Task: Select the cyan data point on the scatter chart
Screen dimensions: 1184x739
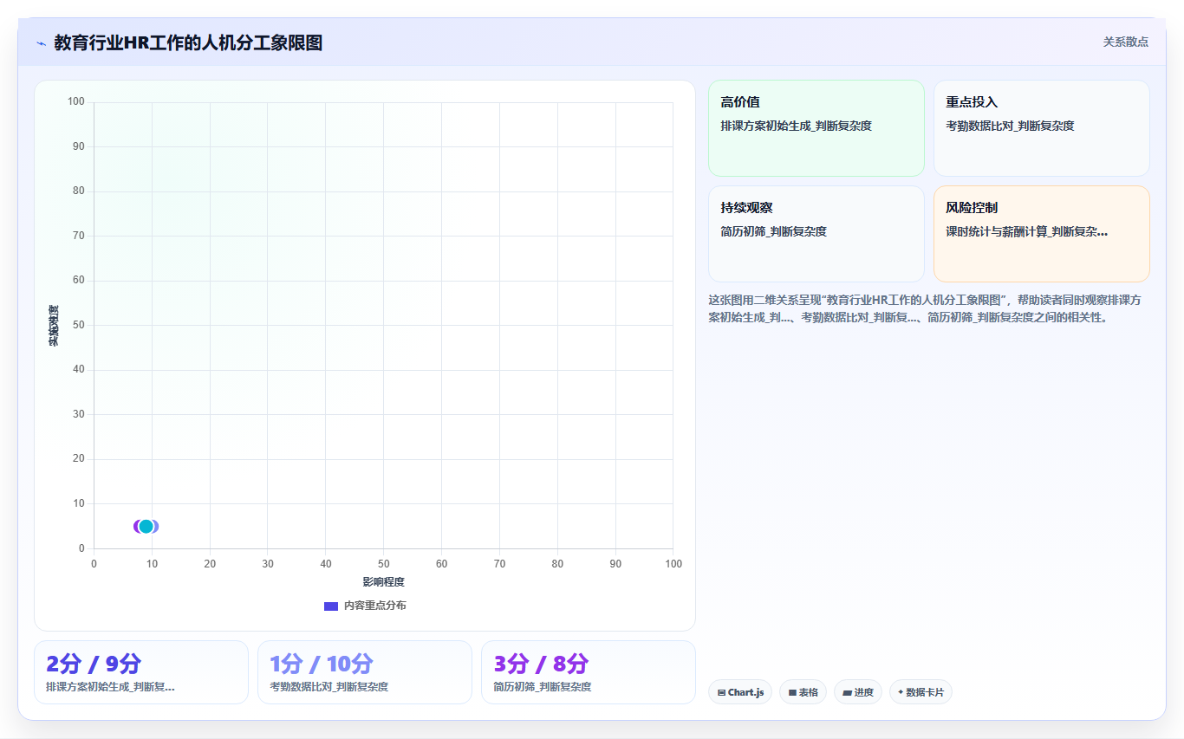Action: (x=146, y=526)
